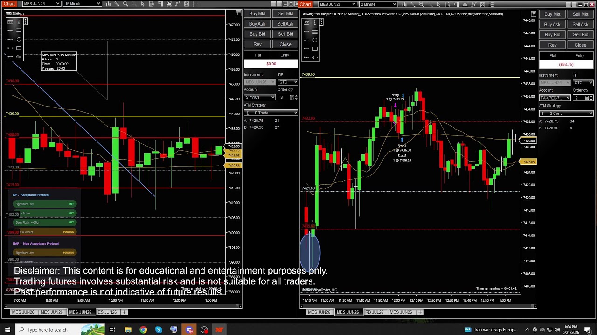Viewport: 597px width, 335px height.
Task: Select rectangle drawing tool in right chart tile
Action: 315,49
